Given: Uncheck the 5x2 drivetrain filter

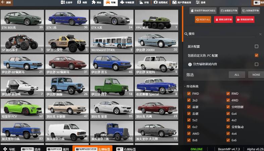Looking at the screenshot, I should pyautogui.click(x=189, y=120).
